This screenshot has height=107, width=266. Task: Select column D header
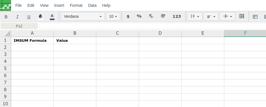point(160,33)
